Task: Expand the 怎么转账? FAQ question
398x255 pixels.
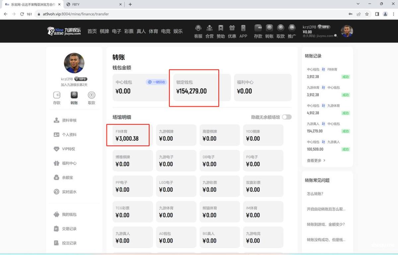Action: [x=315, y=194]
